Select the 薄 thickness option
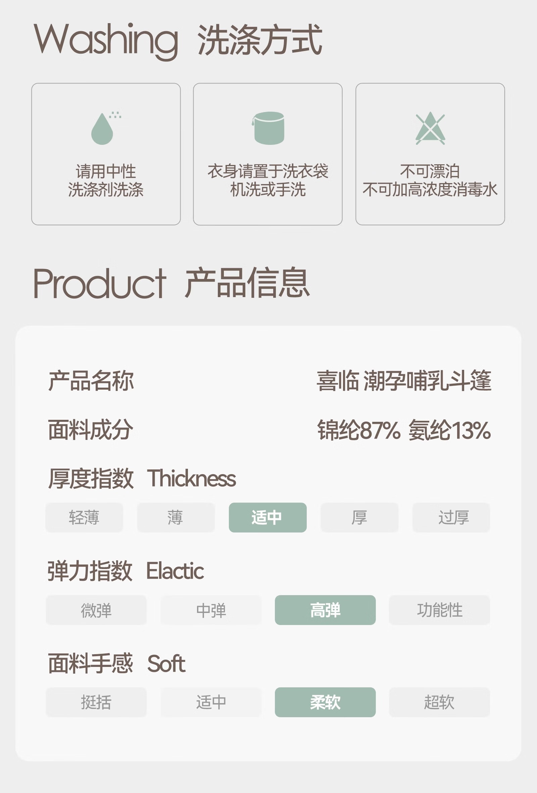The width and height of the screenshot is (537, 793). [176, 517]
